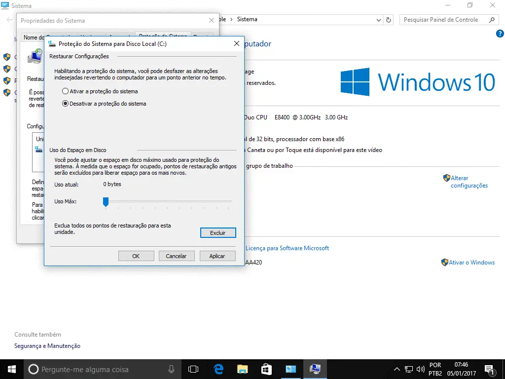Click the Cancelar button
Viewport: 505px width, 379px height.
pos(177,256)
